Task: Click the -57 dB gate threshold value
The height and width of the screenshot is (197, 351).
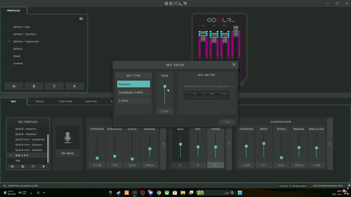Action: click(x=97, y=165)
